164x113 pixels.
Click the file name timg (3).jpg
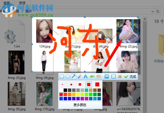click(x=17, y=78)
